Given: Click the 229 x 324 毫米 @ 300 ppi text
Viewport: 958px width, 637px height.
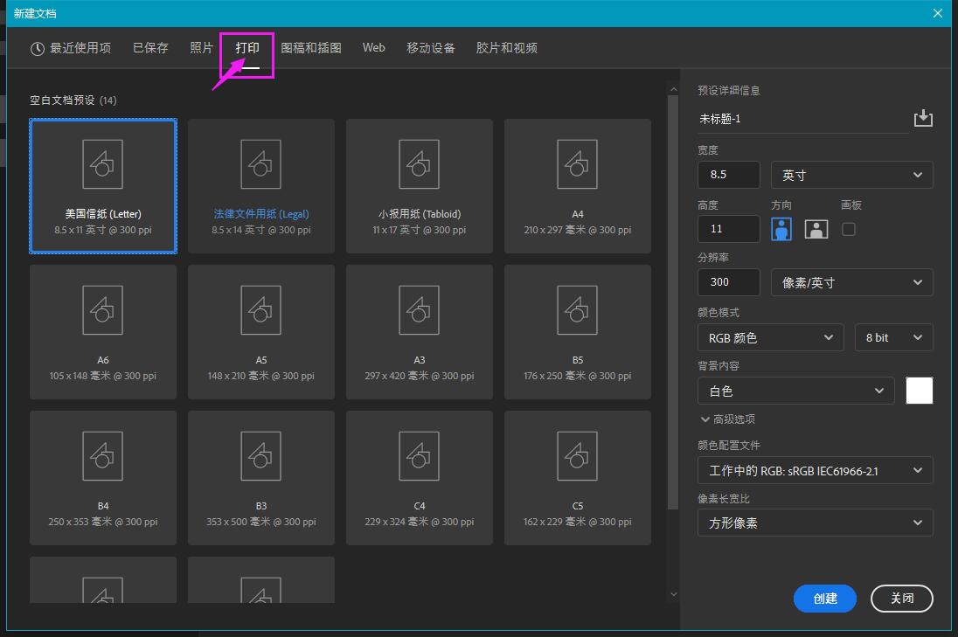Looking at the screenshot, I should (420, 523).
